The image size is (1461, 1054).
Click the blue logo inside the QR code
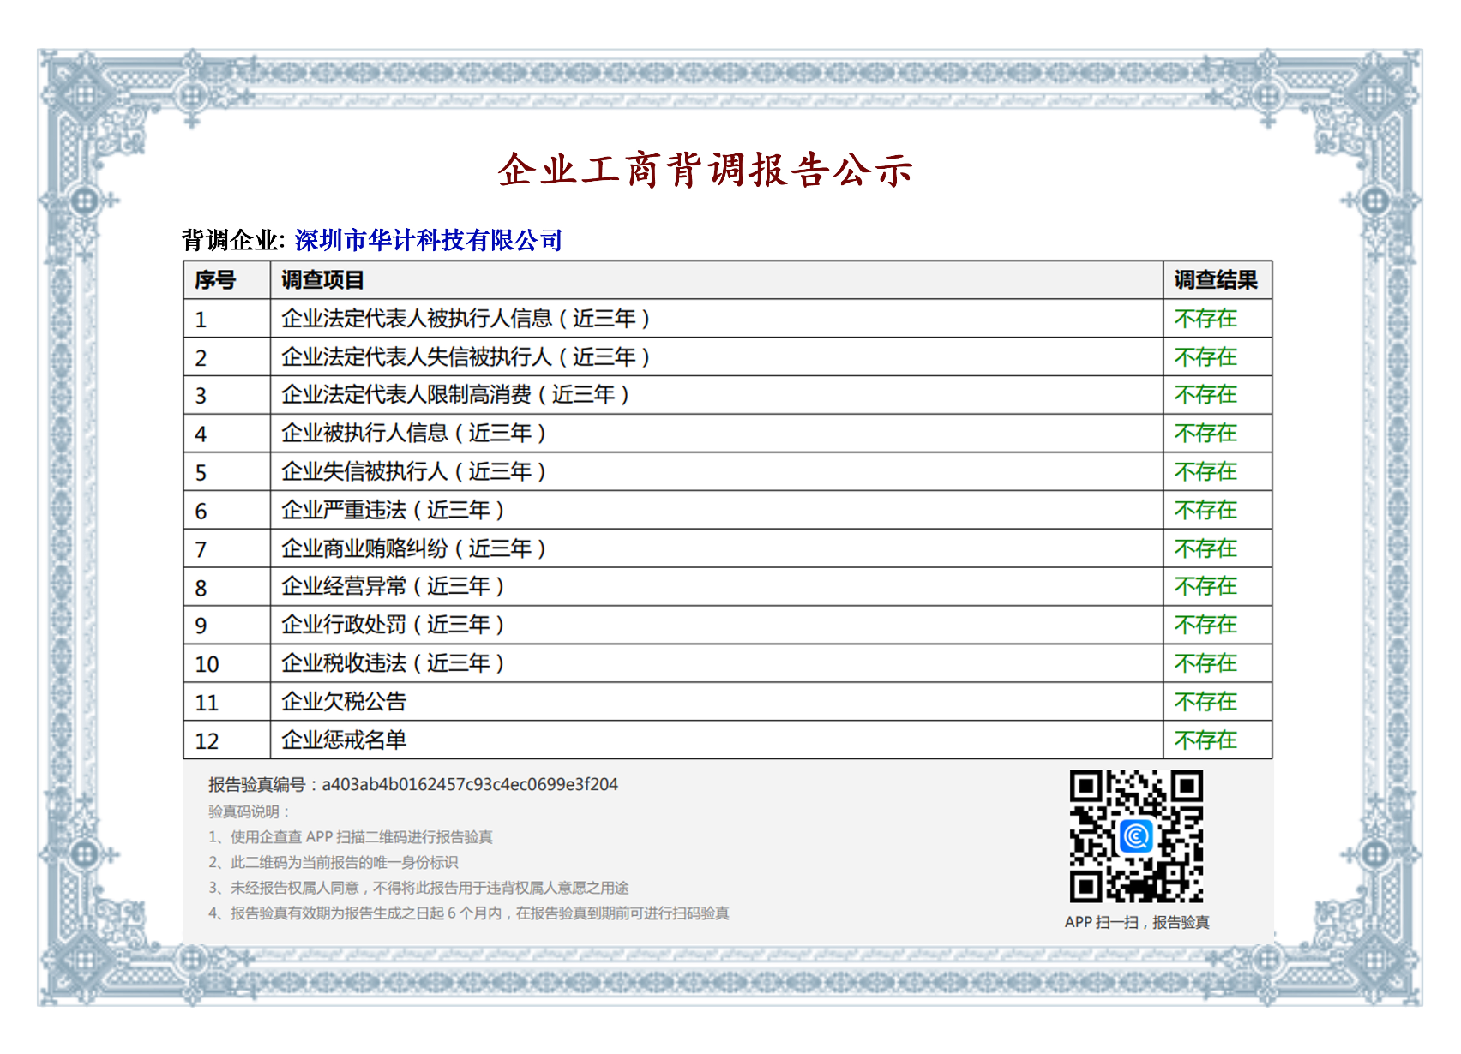coord(1136,835)
